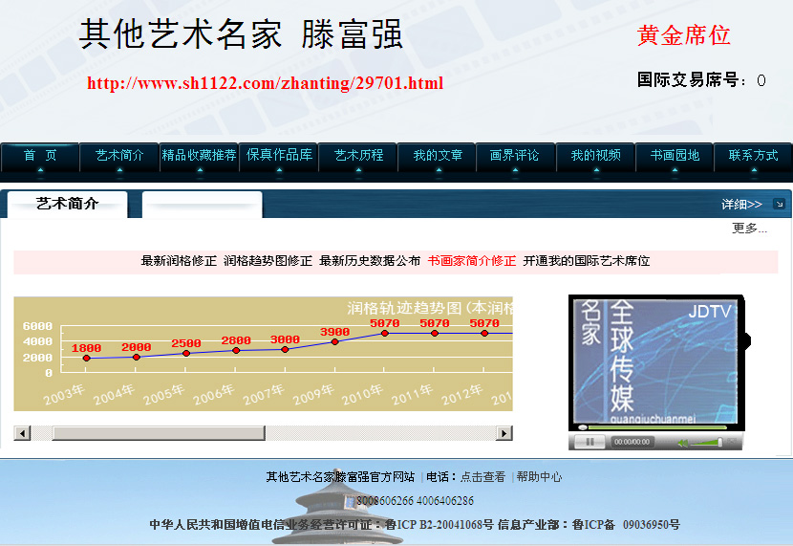Image resolution: width=793 pixels, height=546 pixels.
Task: Open the red 书画家简介修正 link
Action: (471, 261)
